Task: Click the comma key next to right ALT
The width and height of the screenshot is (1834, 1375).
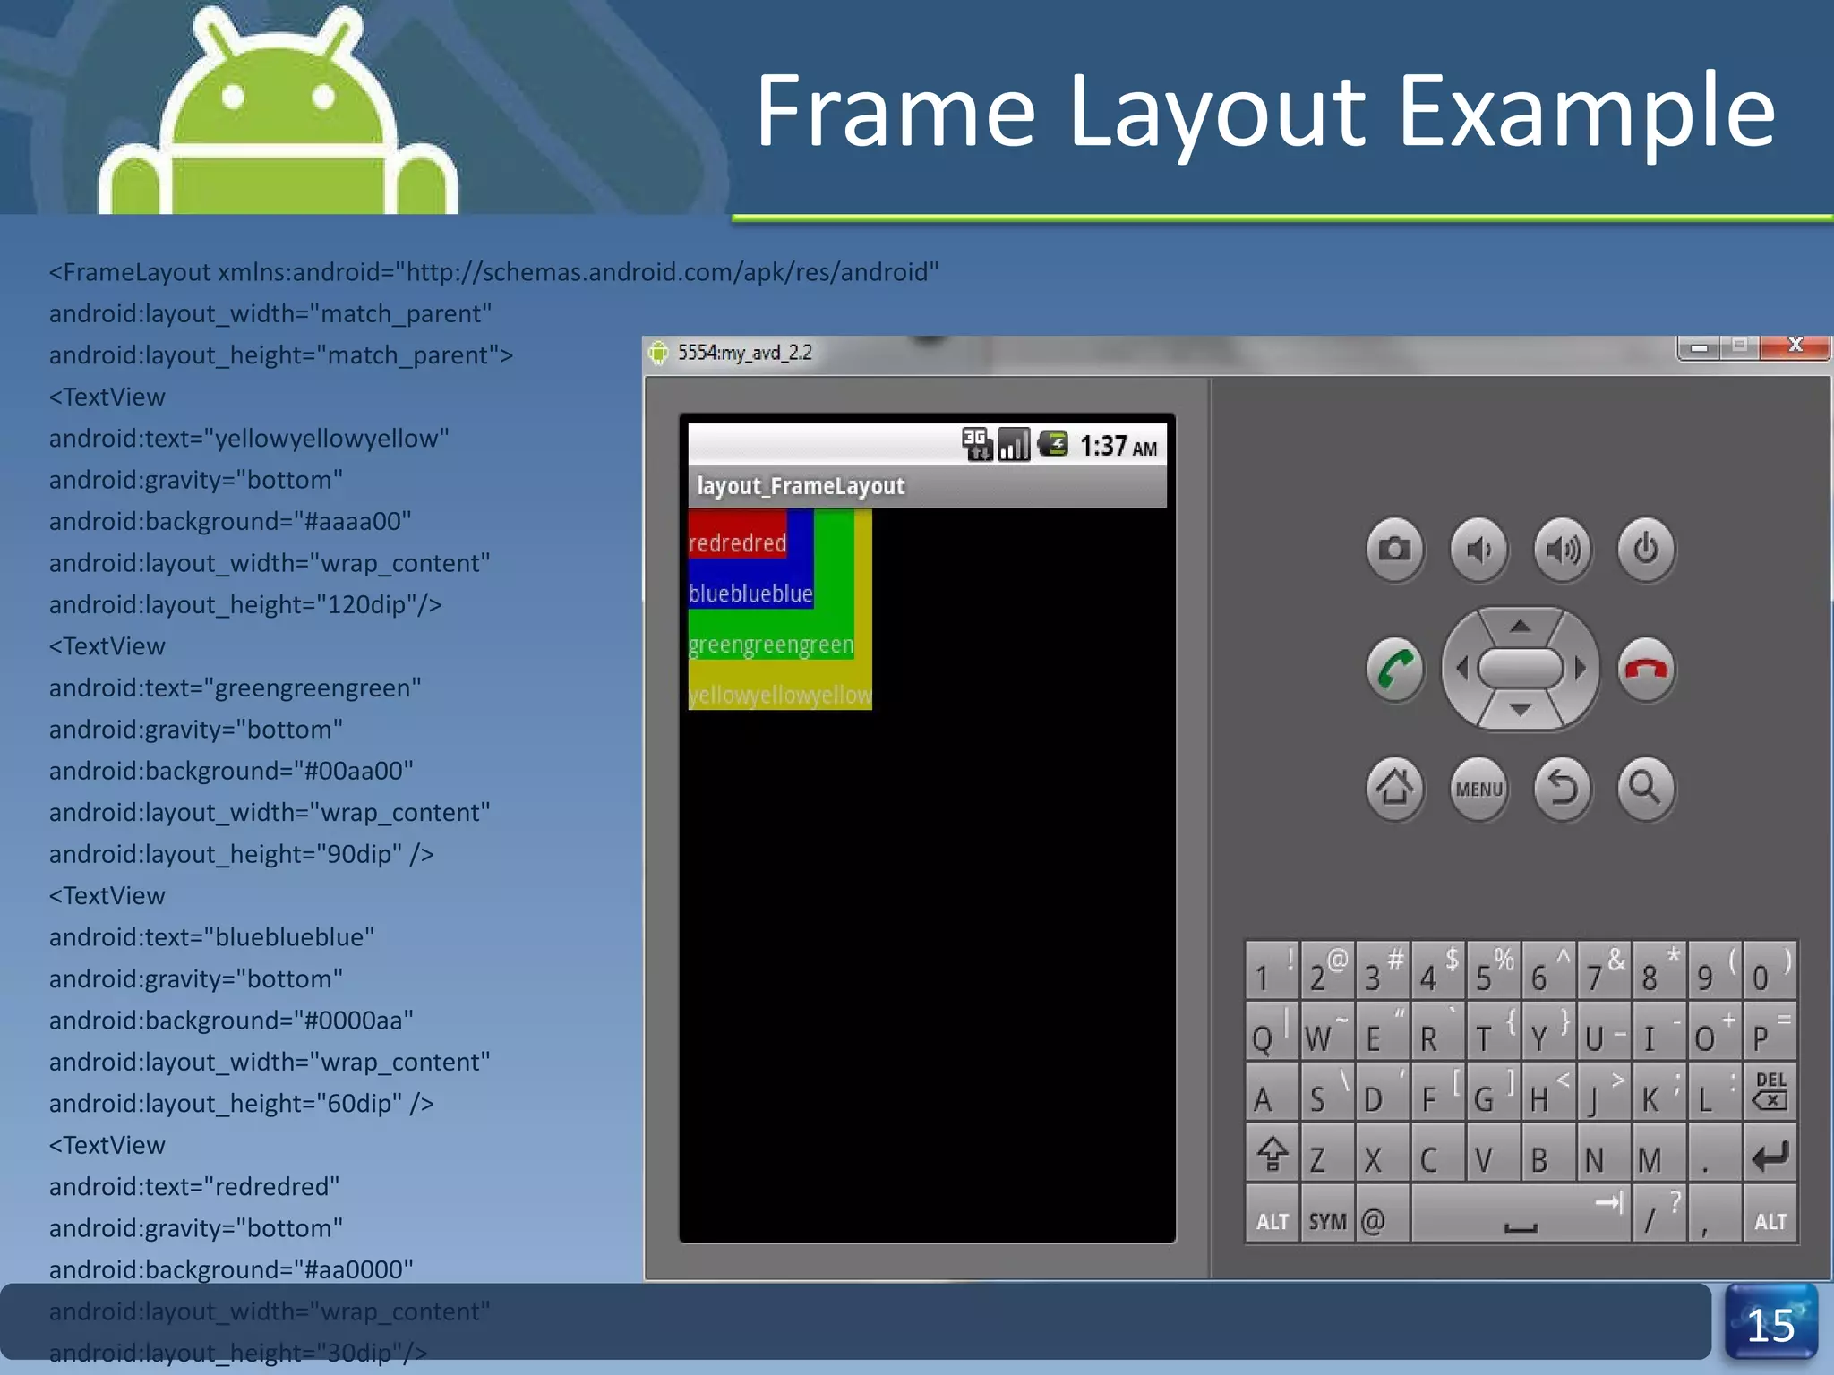Action: 1714,1214
